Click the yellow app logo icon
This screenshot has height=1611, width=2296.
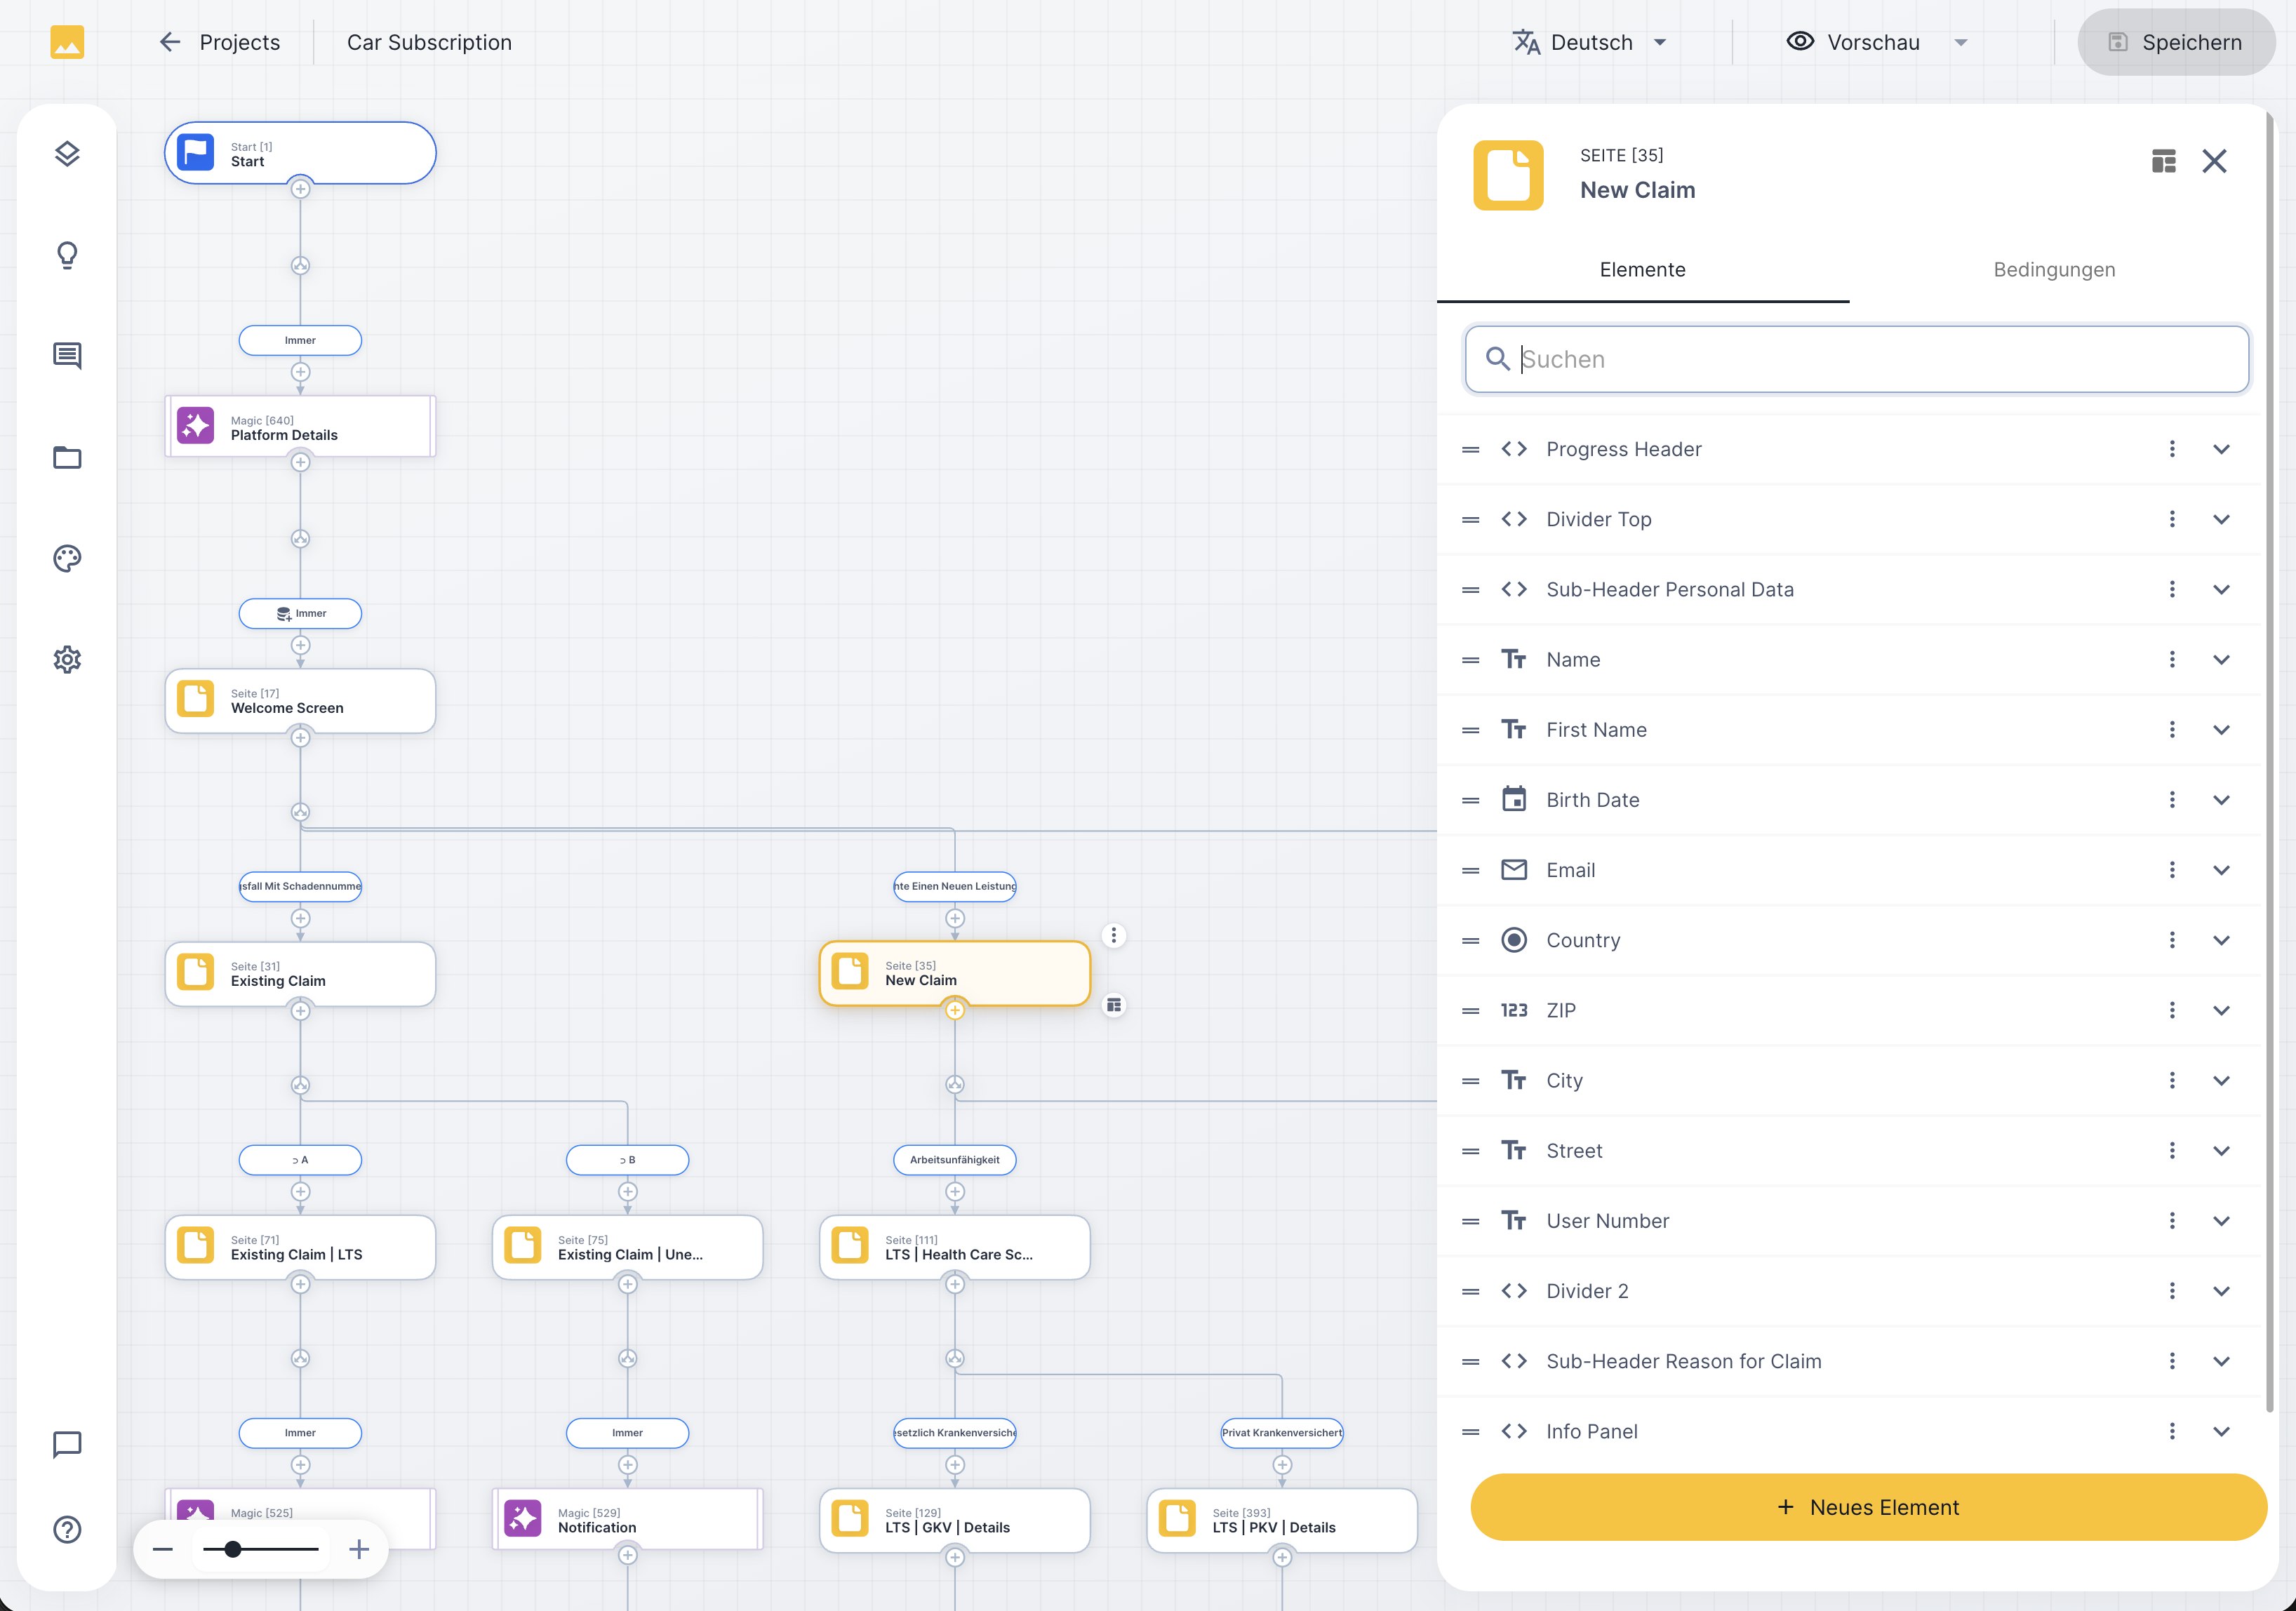point(67,42)
